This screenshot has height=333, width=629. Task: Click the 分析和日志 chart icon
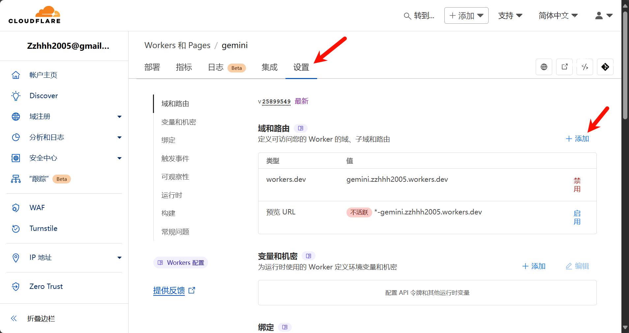16,137
